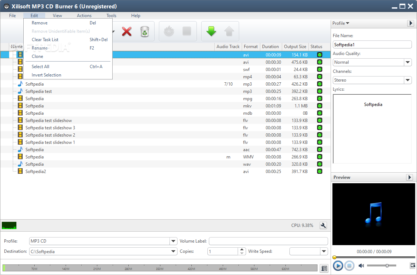Click the burn disc toolbar icon
This screenshot has height=275, width=417.
pos(169,31)
